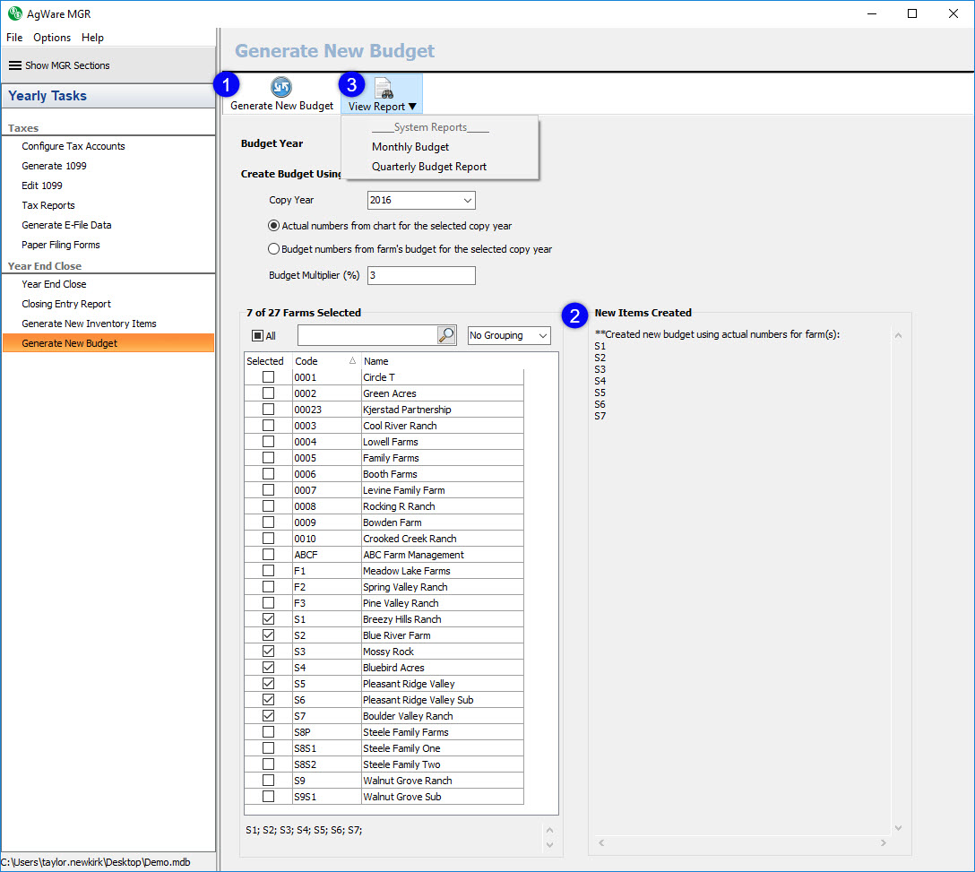Viewport: 975px width, 872px height.
Task: Choose Monthly Budget from report menu
Action: tap(410, 147)
